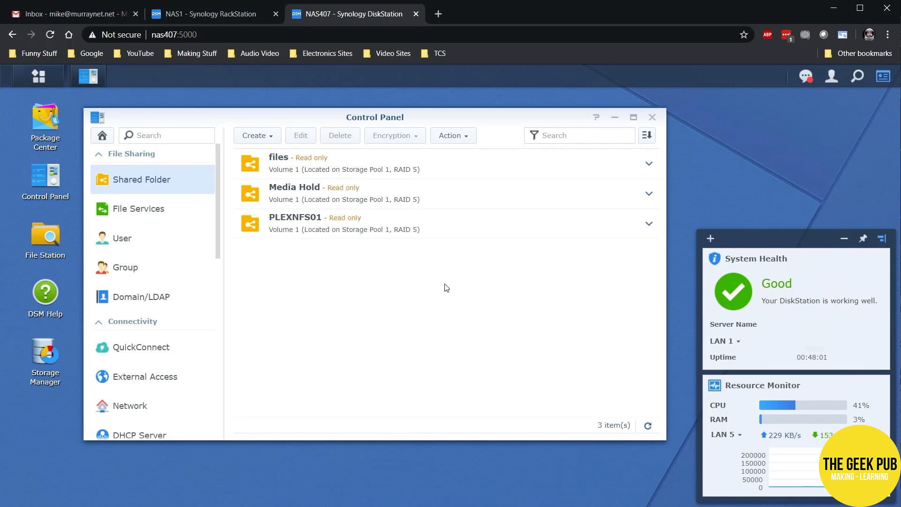This screenshot has height=507, width=901.
Task: Click Control Panel help question mark
Action: pos(596,117)
